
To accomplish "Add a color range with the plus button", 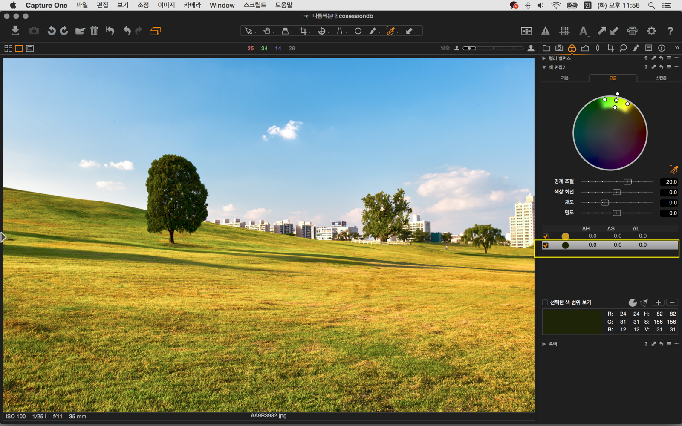I will 658,302.
